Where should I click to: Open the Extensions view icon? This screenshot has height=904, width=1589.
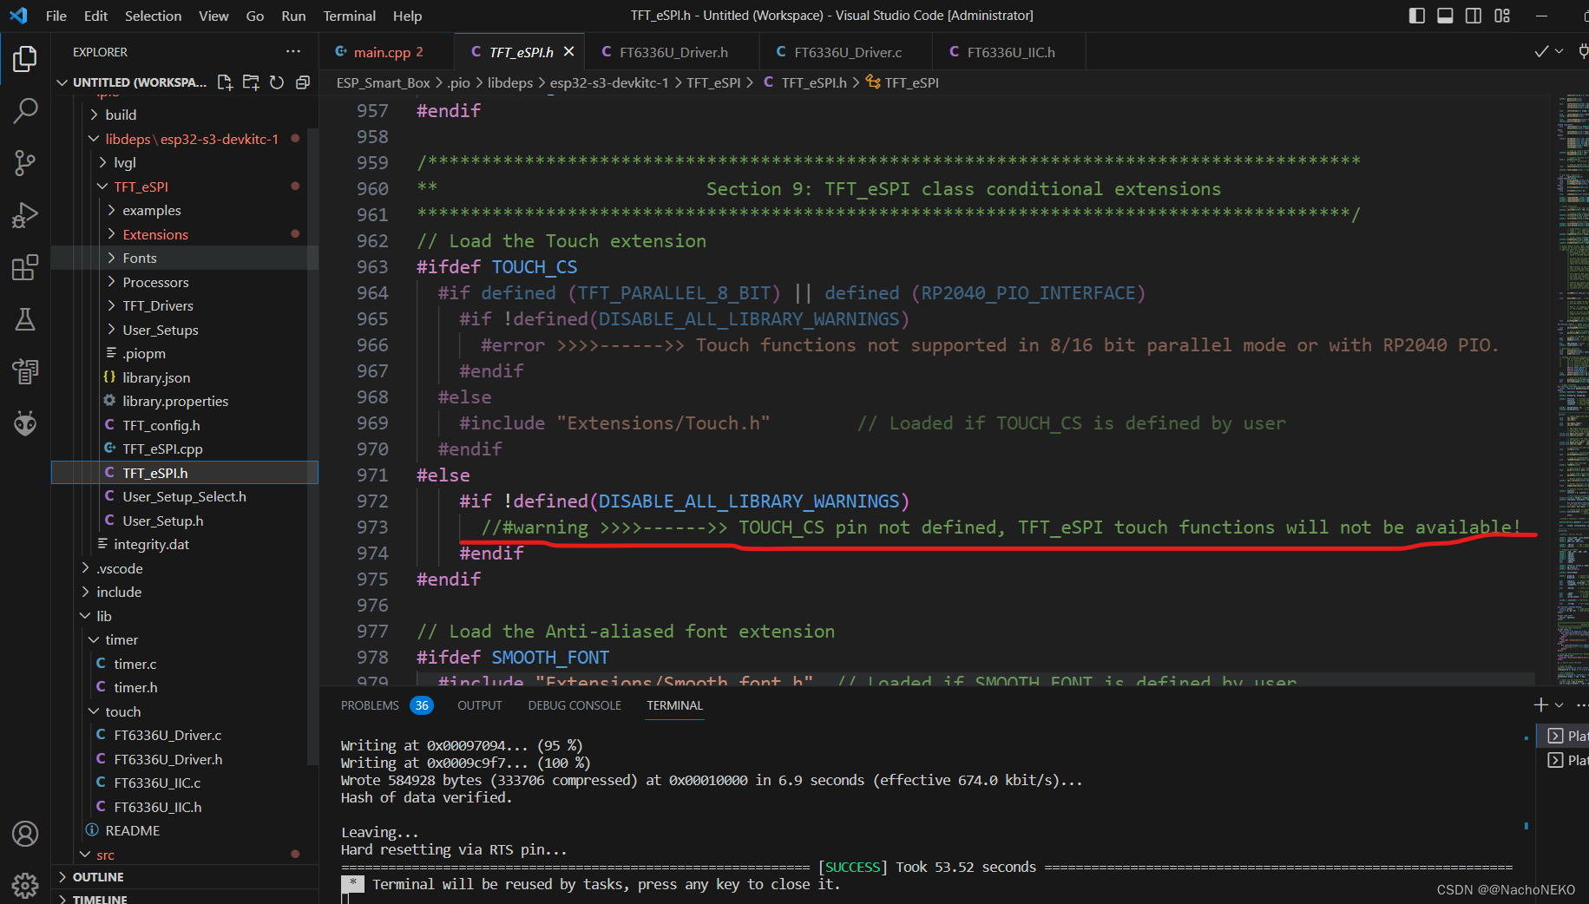[25, 267]
